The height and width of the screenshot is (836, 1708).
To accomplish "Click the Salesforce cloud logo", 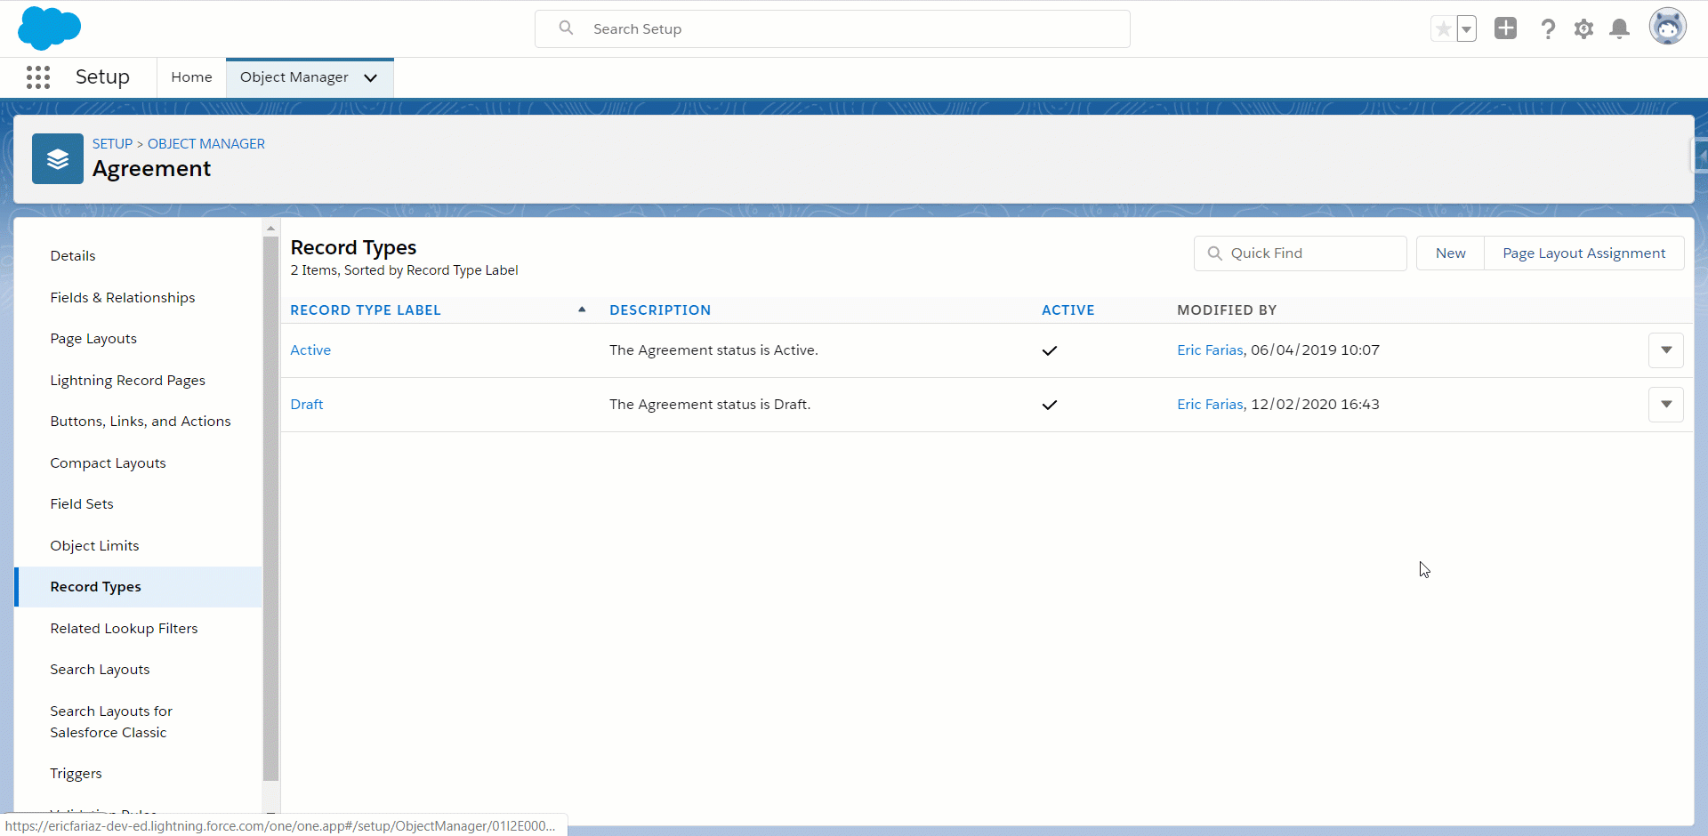I will 49,28.
